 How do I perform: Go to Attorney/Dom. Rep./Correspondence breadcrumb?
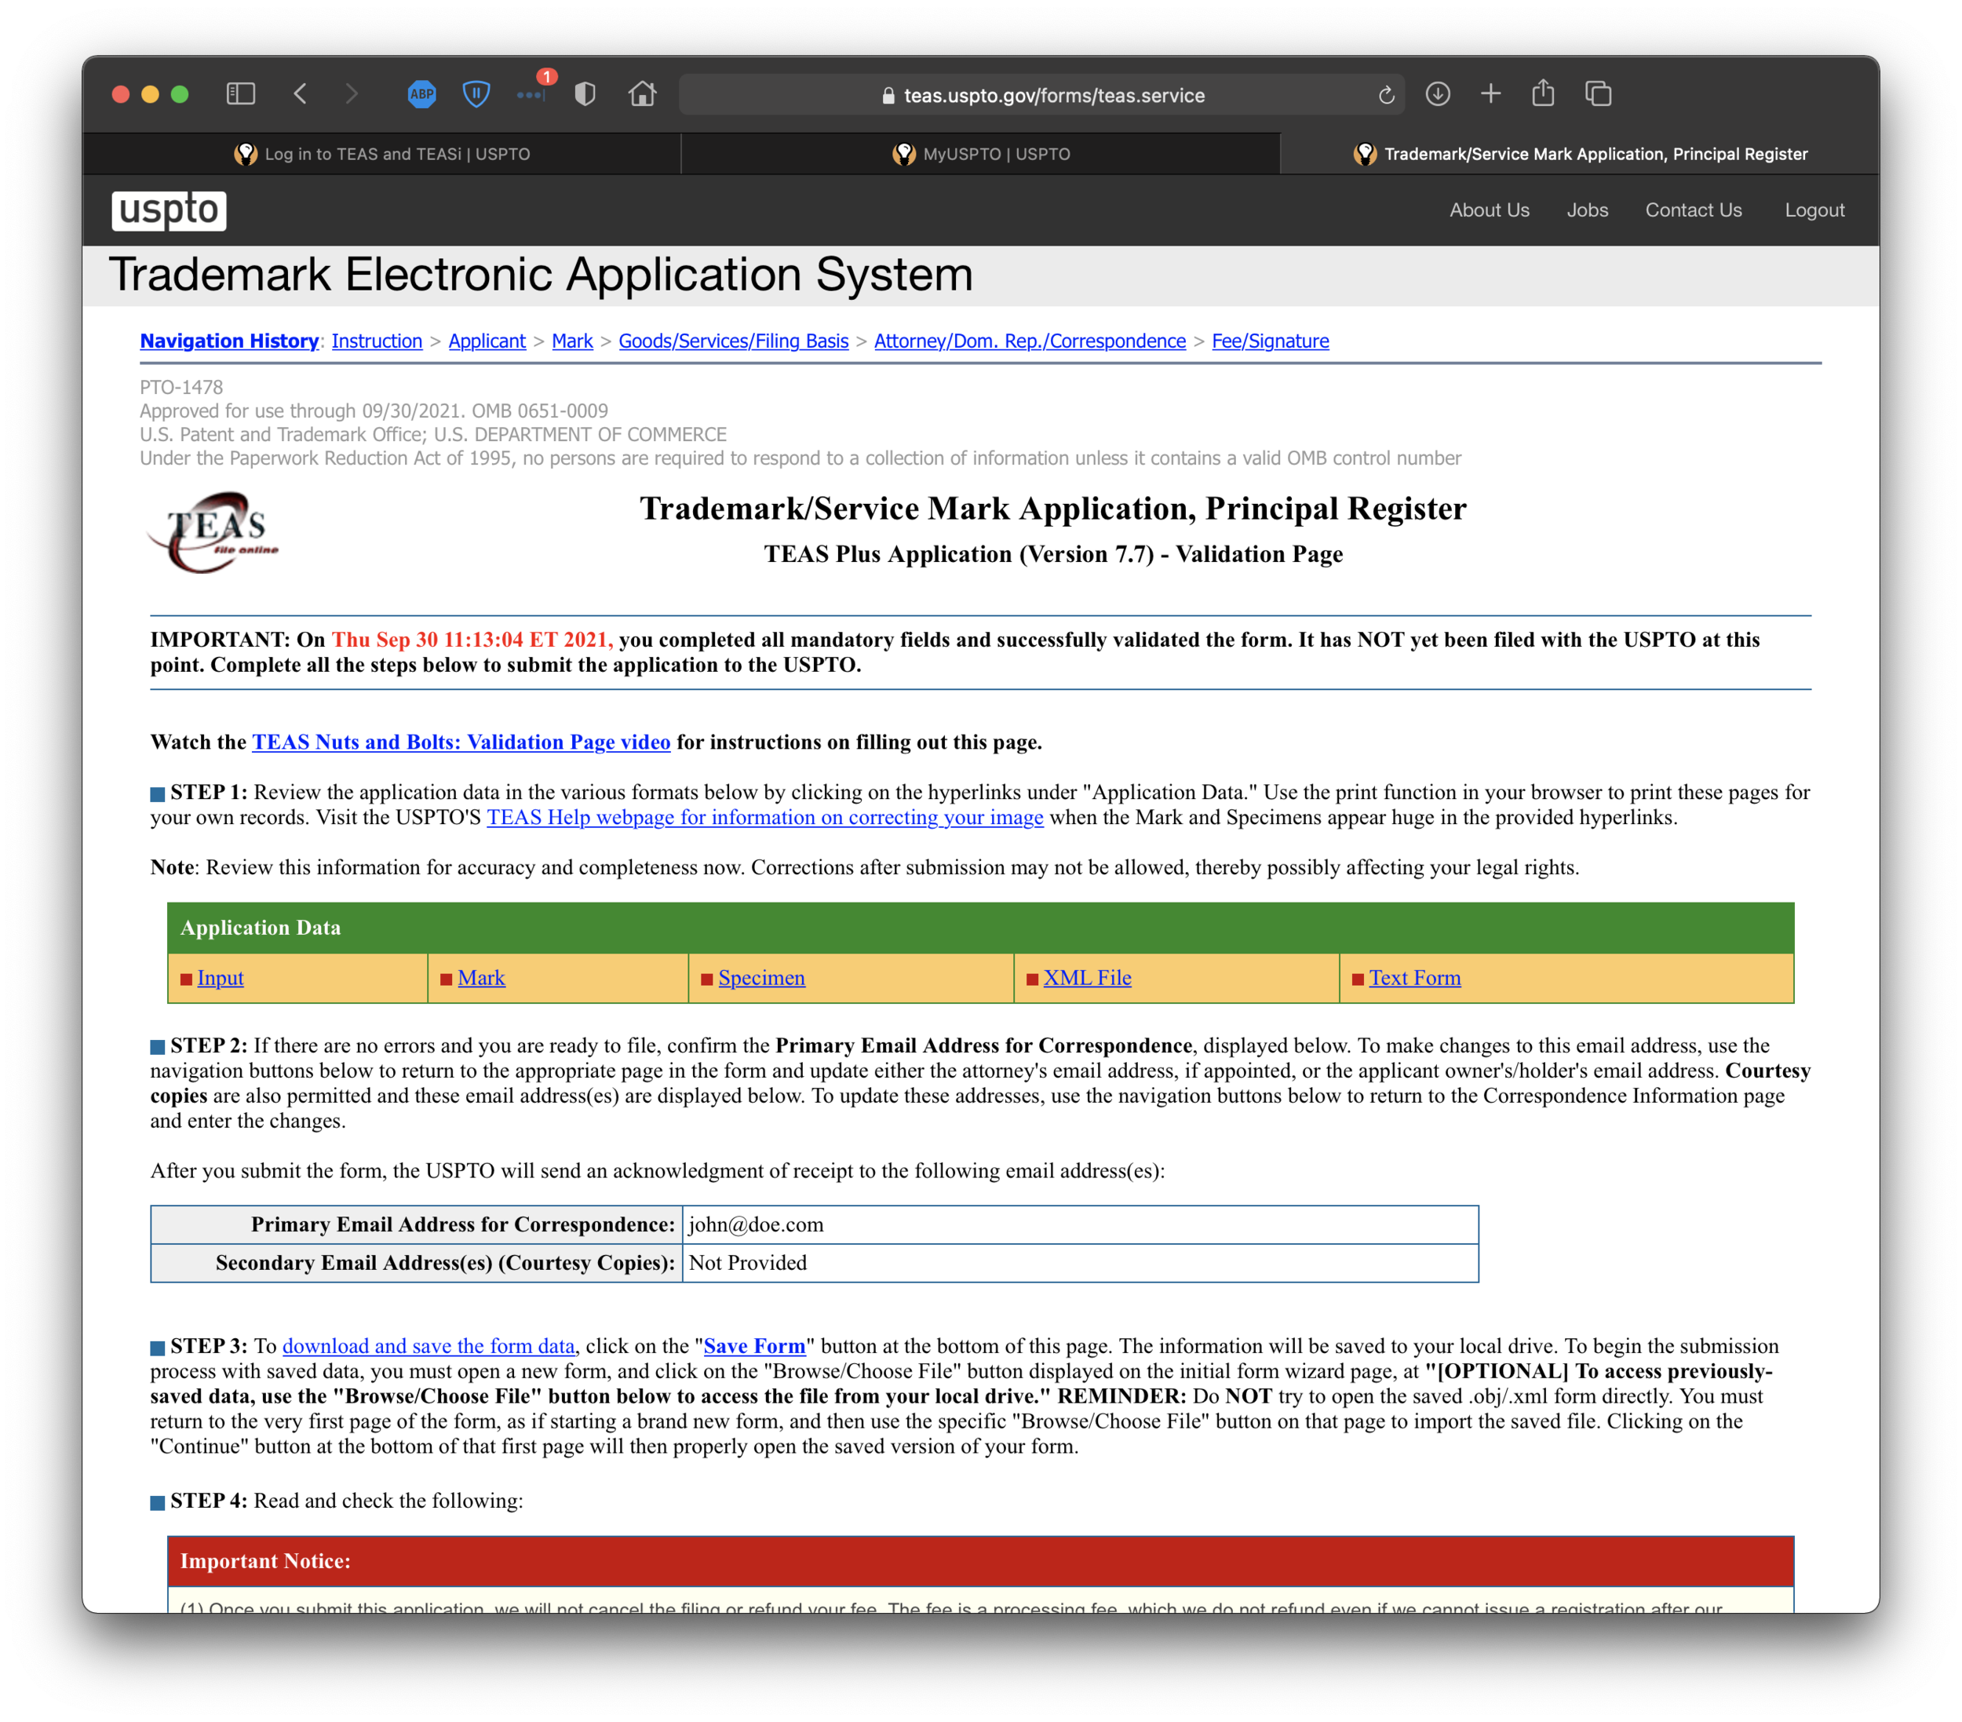(x=1030, y=341)
